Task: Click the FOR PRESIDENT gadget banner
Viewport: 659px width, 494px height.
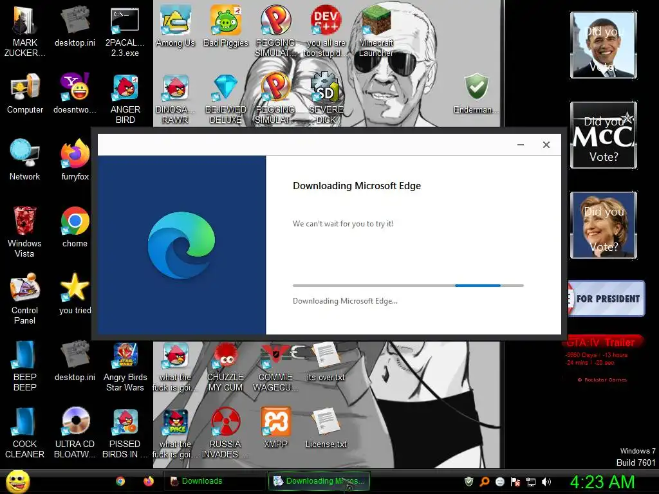Action: click(x=606, y=298)
